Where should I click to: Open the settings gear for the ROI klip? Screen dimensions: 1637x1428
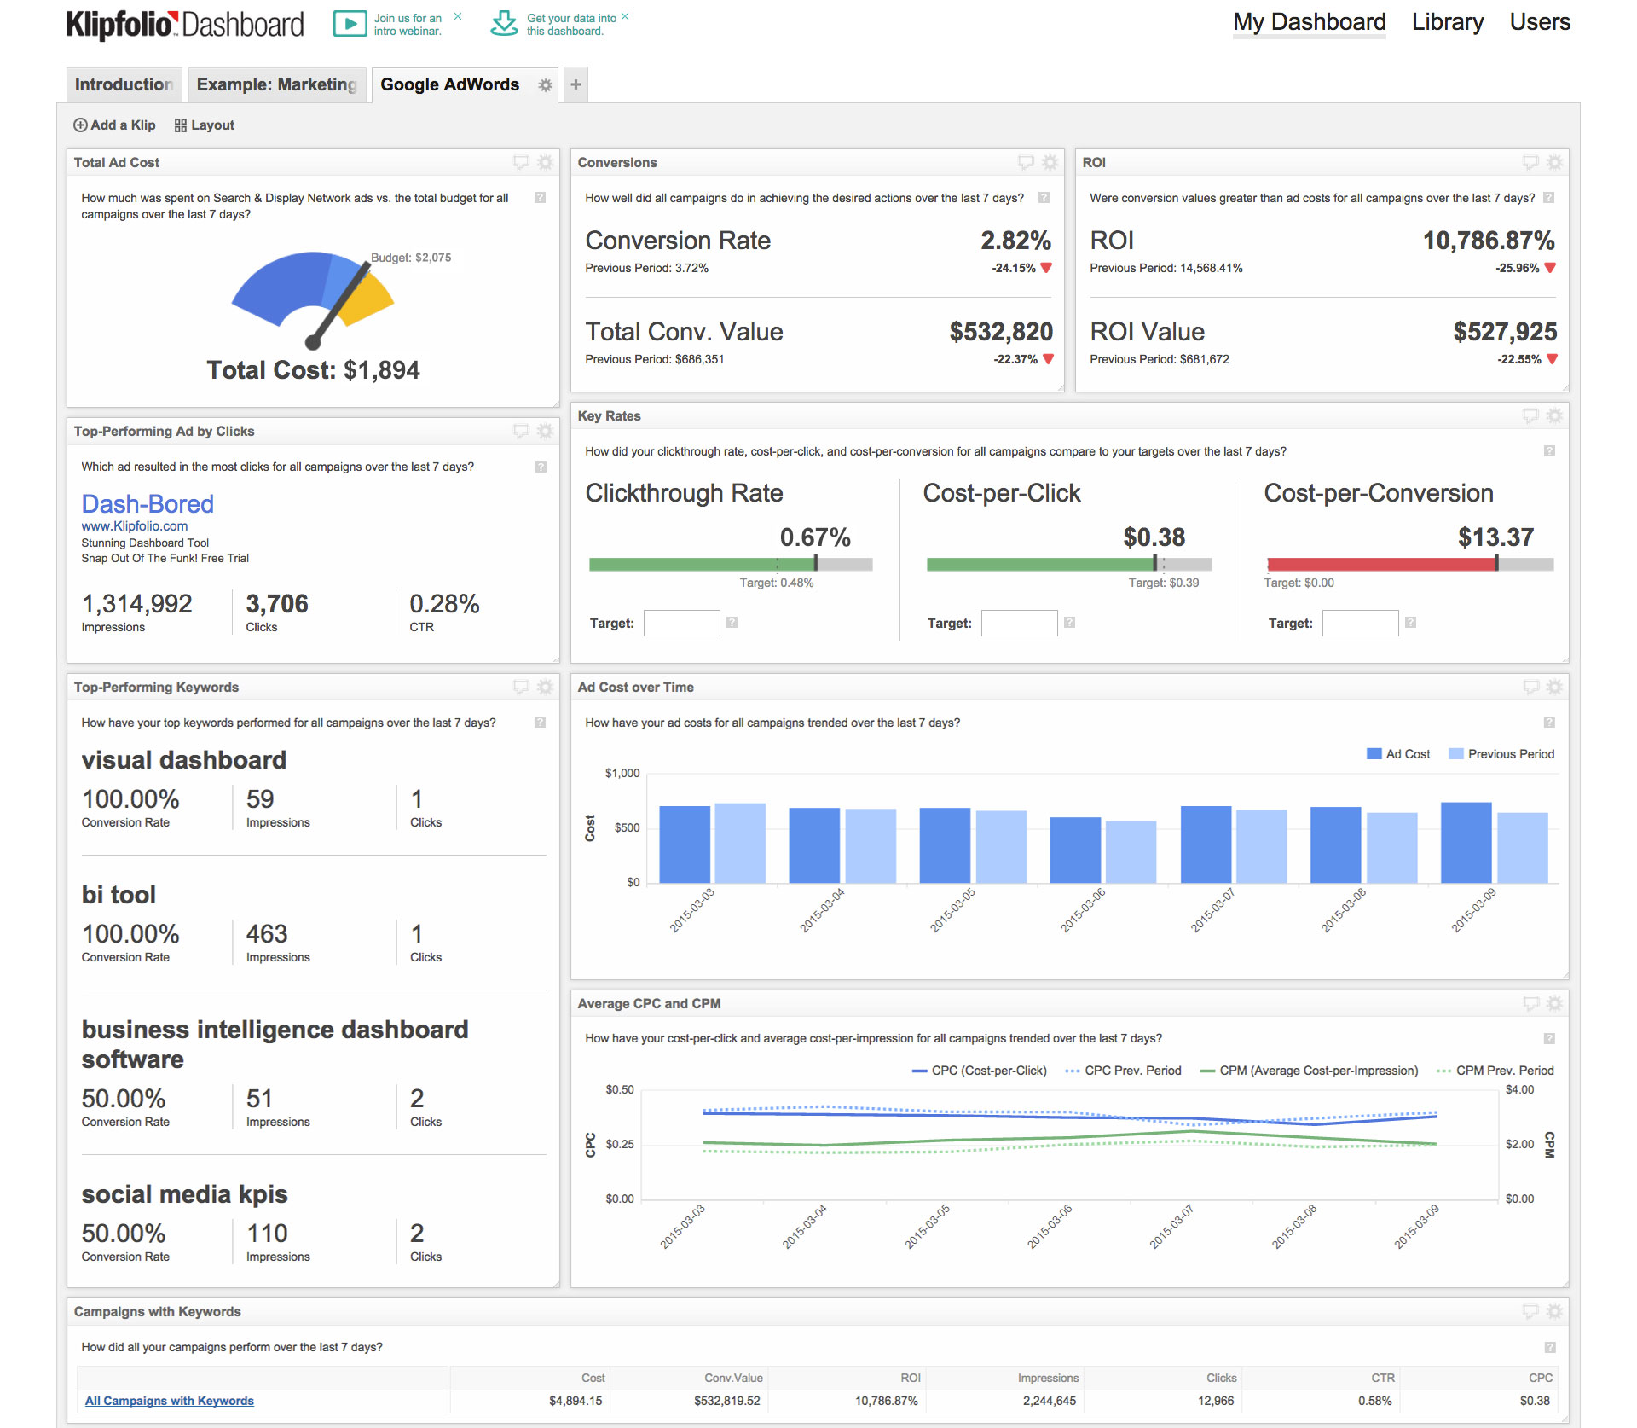1553,162
